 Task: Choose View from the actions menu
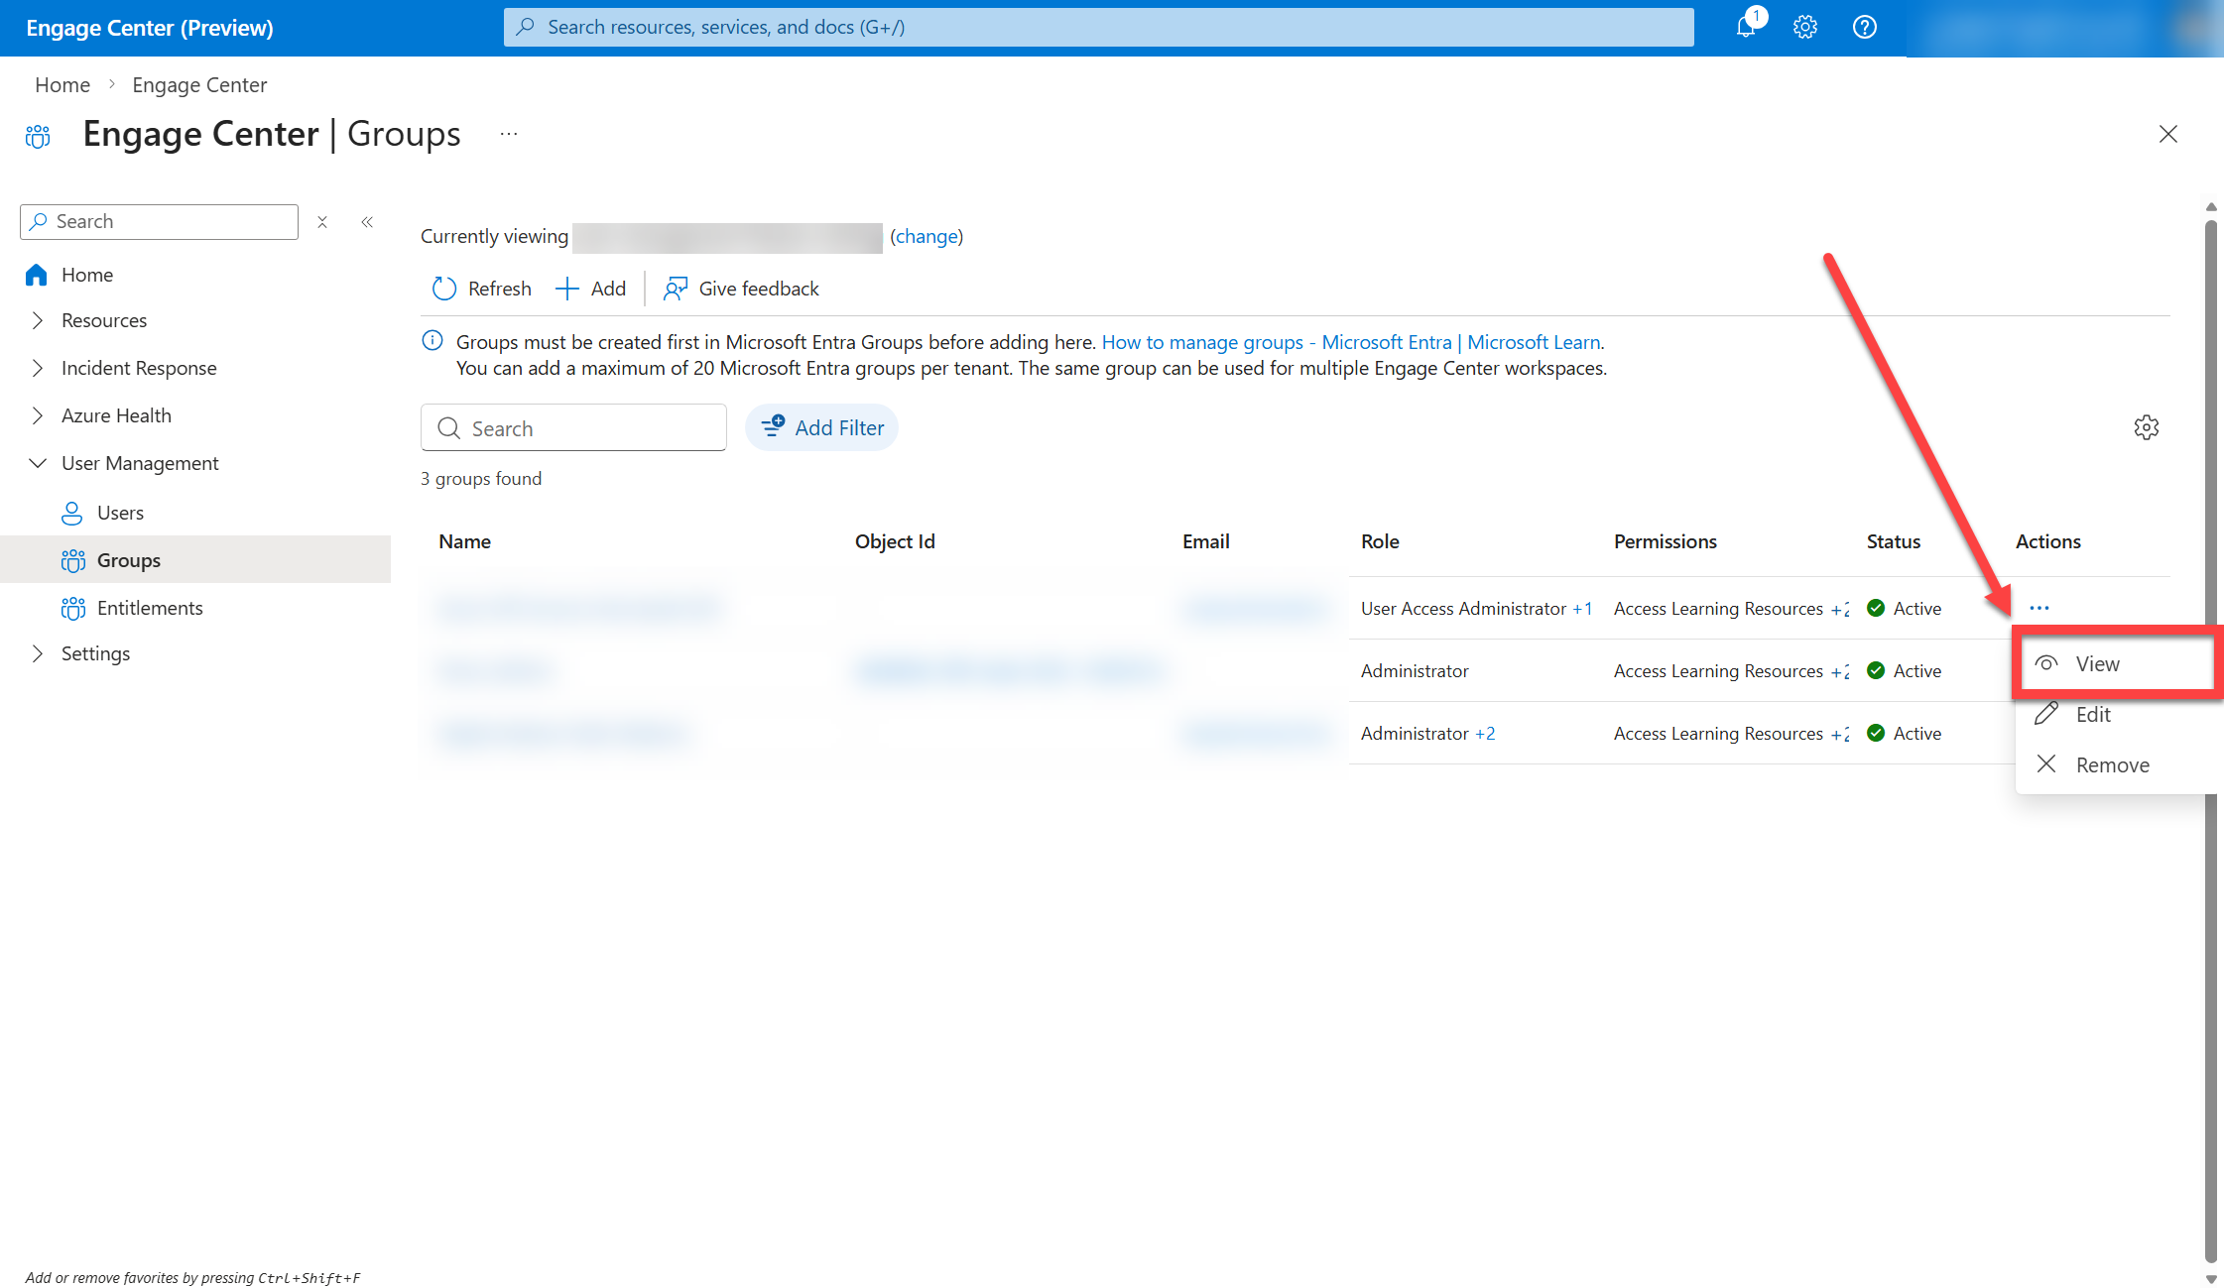[2116, 663]
